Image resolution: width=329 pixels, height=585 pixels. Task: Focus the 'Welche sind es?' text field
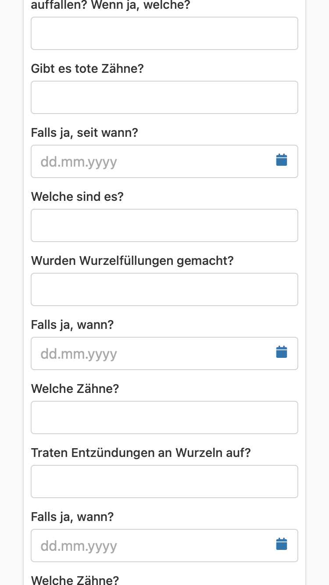[164, 225]
